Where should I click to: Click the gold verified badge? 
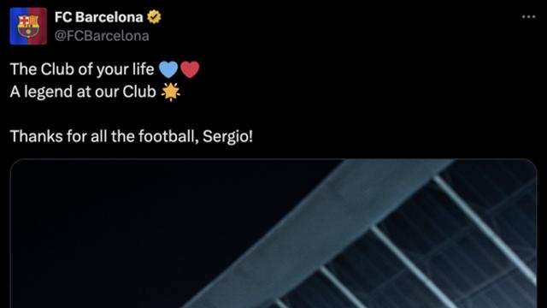click(x=154, y=17)
